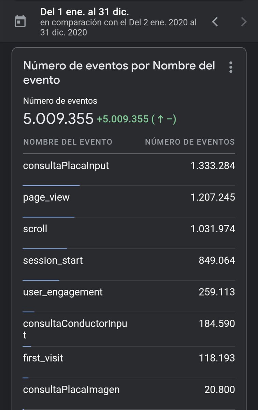Open the scroll event row
This screenshot has height=410, width=258.
[x=129, y=233]
